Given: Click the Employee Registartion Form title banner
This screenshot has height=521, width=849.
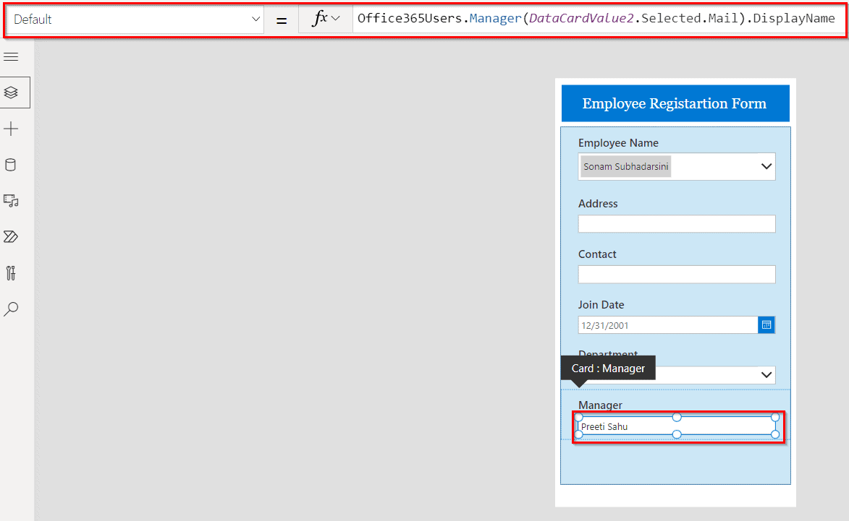Looking at the screenshot, I should click(675, 103).
